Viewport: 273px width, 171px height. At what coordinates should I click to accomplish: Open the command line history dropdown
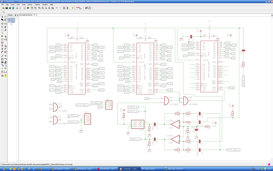[272, 15]
